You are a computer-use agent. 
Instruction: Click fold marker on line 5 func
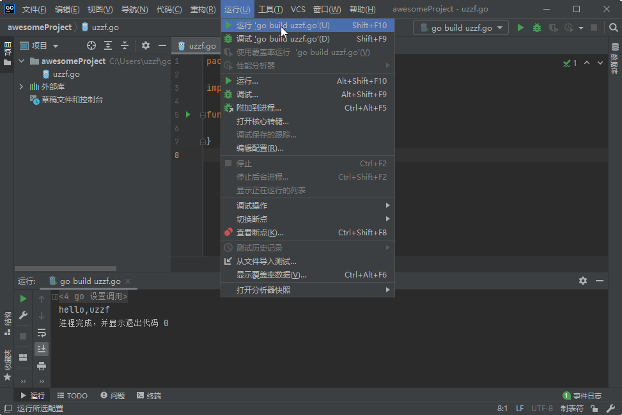203,115
